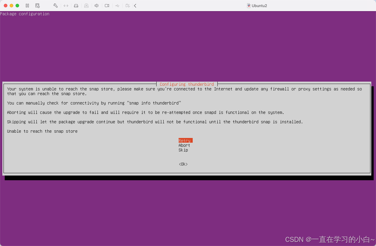
Task: Click the USB devices toolbar icon
Action: (117, 6)
